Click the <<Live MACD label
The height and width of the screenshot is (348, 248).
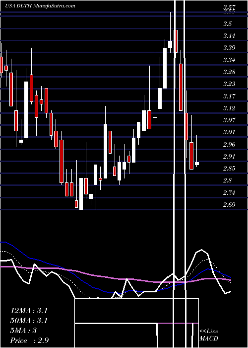click(209, 335)
